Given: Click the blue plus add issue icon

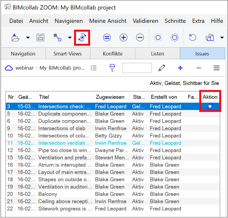Looking at the screenshot, I should (x=180, y=68).
